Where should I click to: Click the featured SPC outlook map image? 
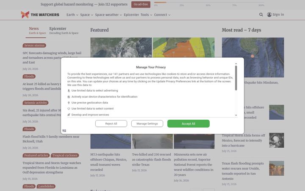[183, 48]
